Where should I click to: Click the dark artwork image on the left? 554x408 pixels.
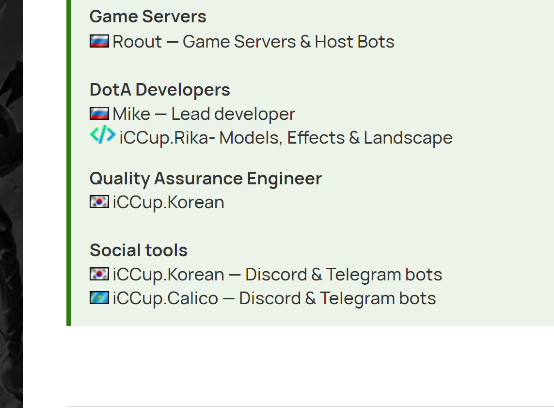coord(11,204)
